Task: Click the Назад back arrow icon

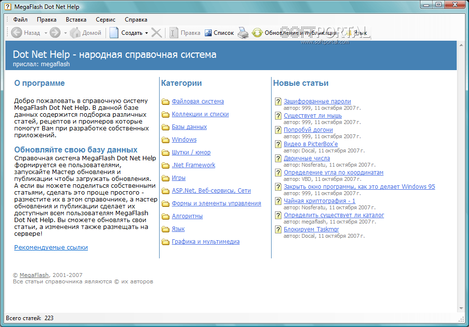Action: pyautogui.click(x=16, y=32)
